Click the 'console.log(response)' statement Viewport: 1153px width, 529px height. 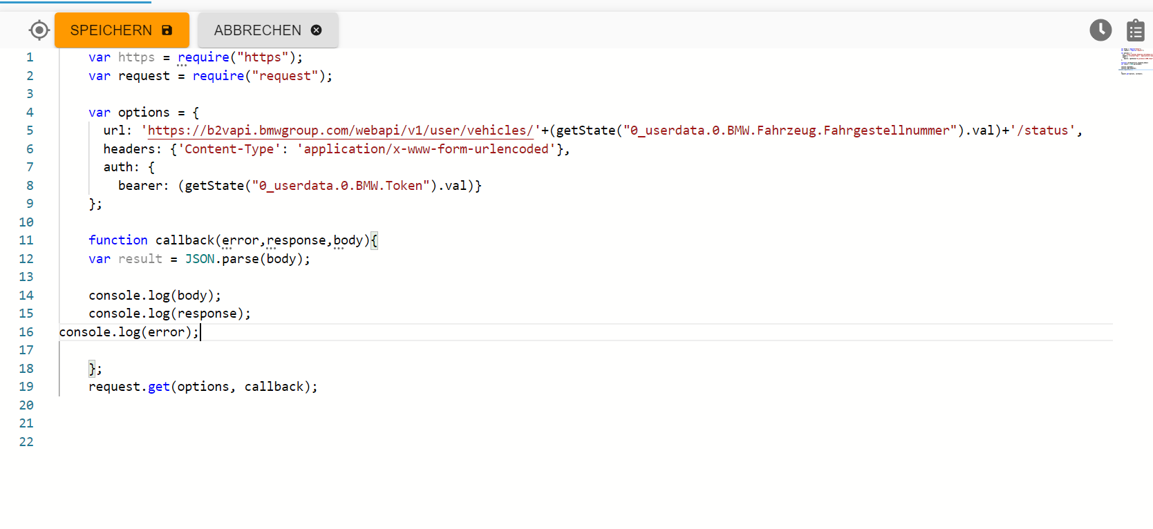pos(169,314)
